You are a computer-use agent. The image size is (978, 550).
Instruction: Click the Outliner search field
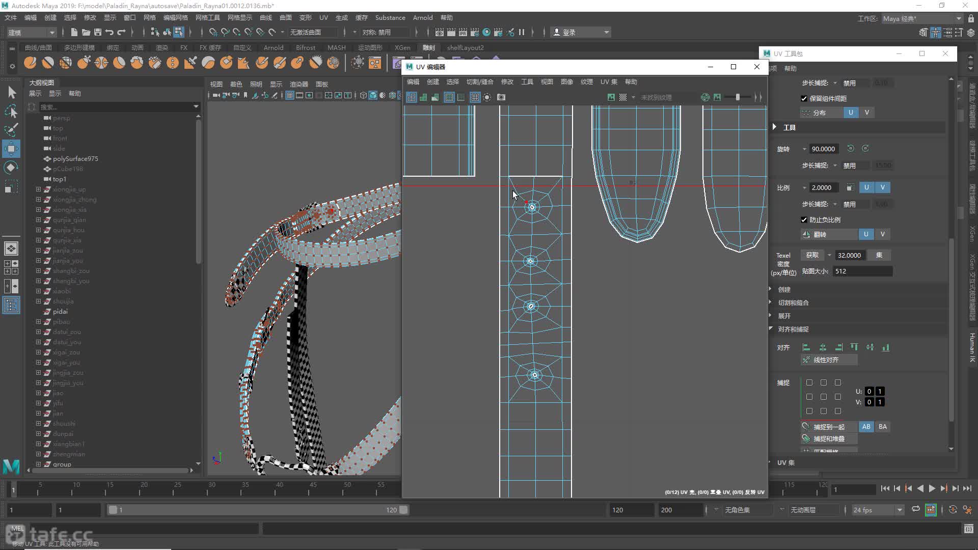120,107
